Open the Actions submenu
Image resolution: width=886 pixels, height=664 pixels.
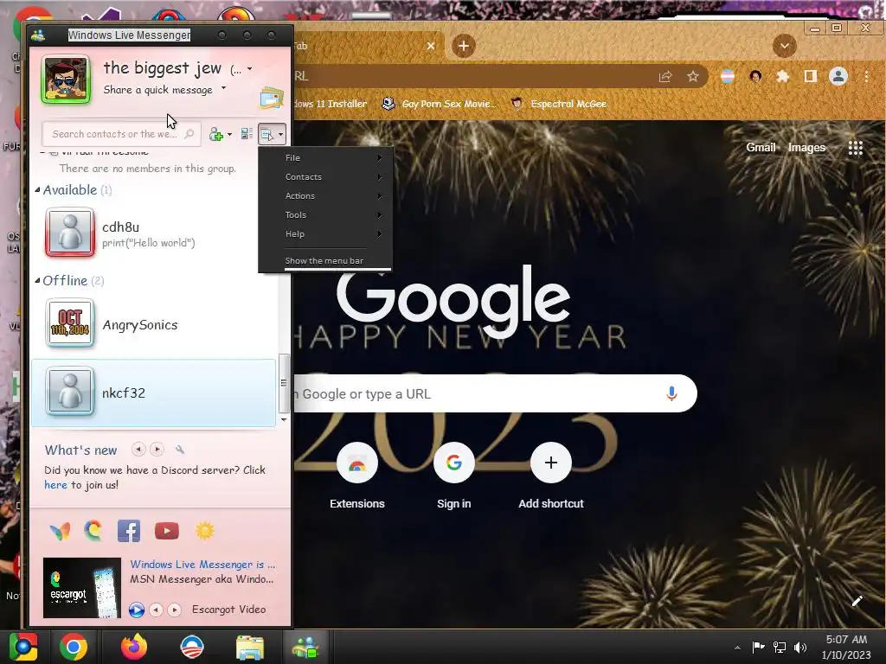(325, 196)
